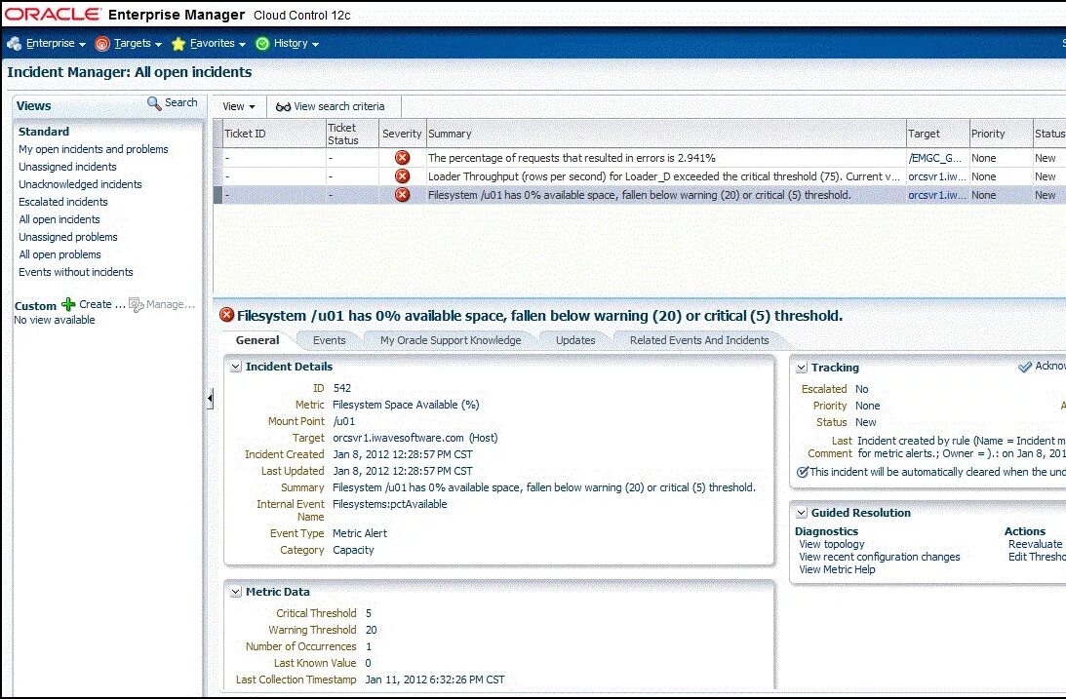Click severity icon of Filesystem /u01 row
This screenshot has width=1066, height=699.
click(403, 194)
